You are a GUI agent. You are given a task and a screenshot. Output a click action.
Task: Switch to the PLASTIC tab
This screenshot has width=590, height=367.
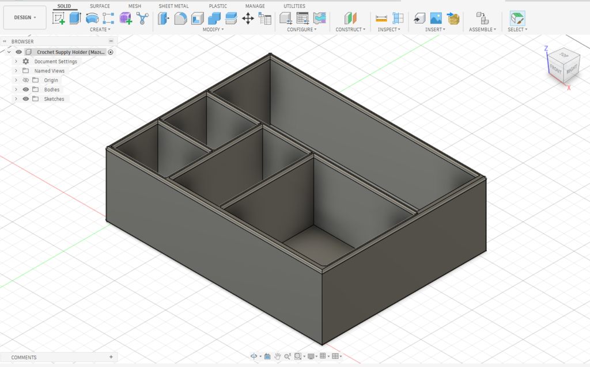click(x=218, y=6)
